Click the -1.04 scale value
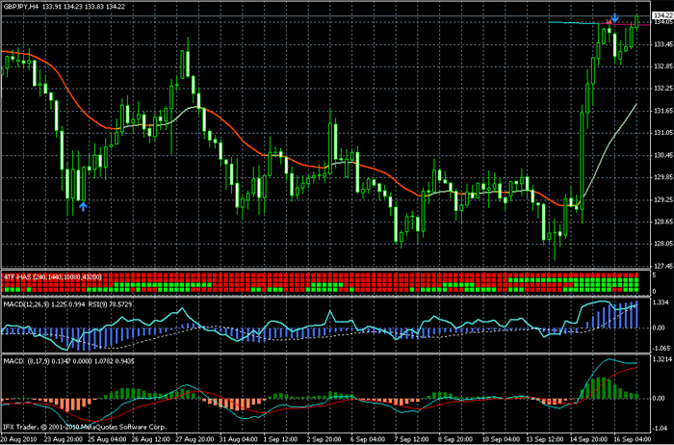The width and height of the screenshot is (674, 445). click(661, 429)
